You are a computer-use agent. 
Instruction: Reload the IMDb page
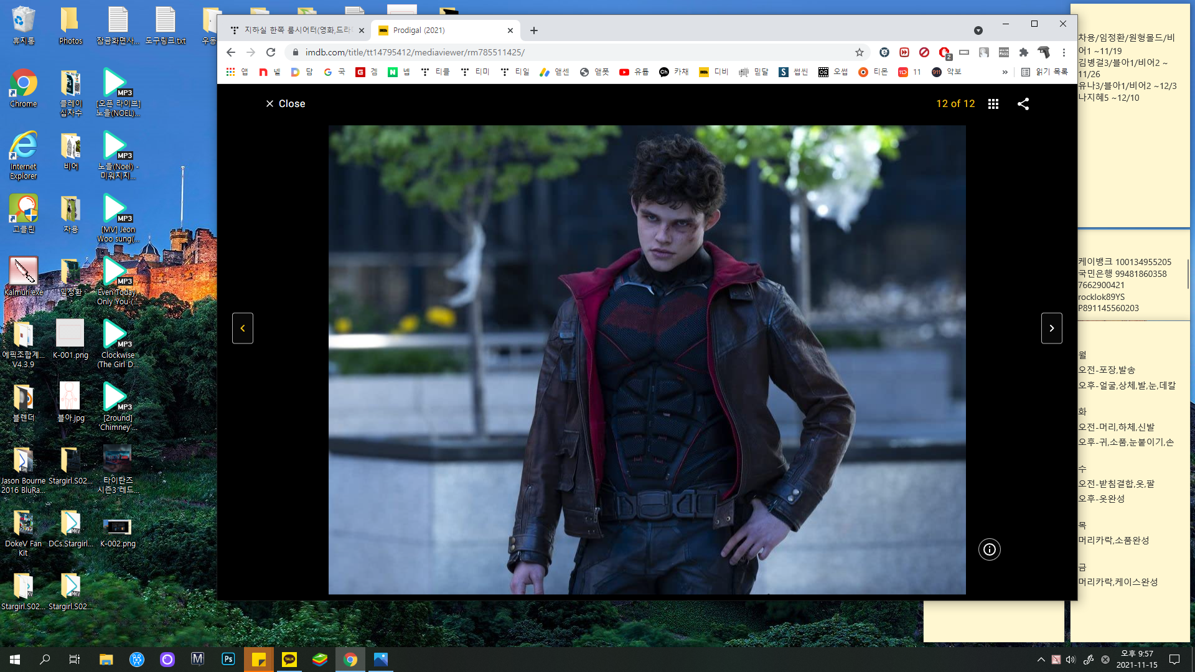(x=271, y=52)
